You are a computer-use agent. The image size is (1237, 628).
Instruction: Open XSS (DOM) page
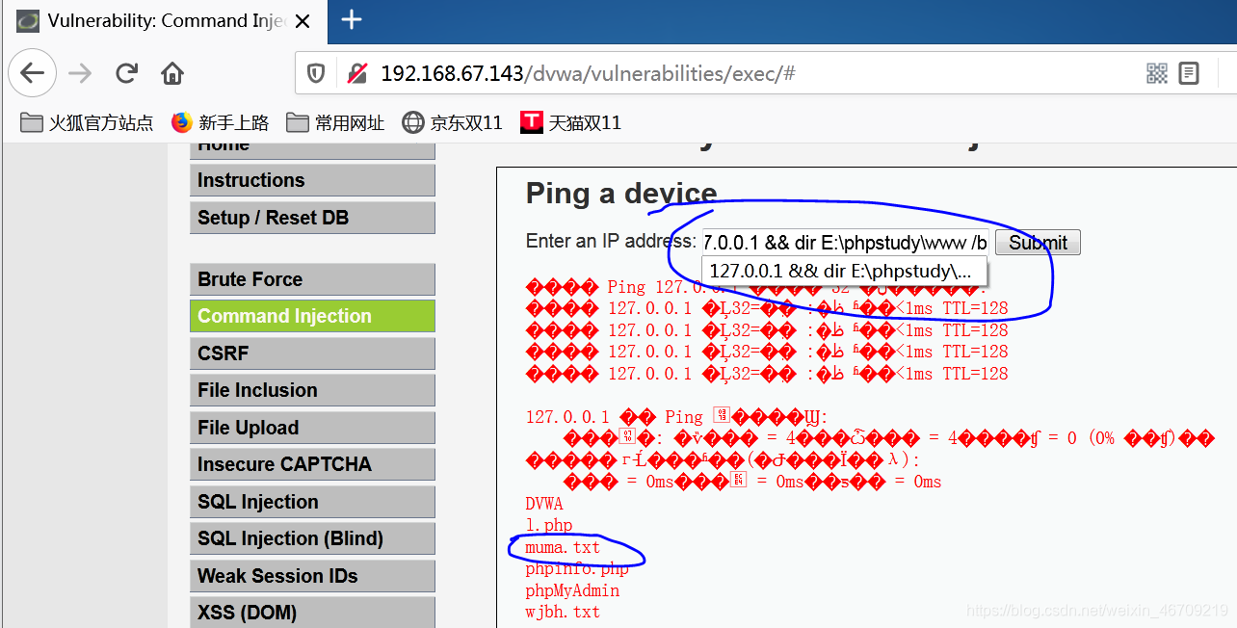312,613
